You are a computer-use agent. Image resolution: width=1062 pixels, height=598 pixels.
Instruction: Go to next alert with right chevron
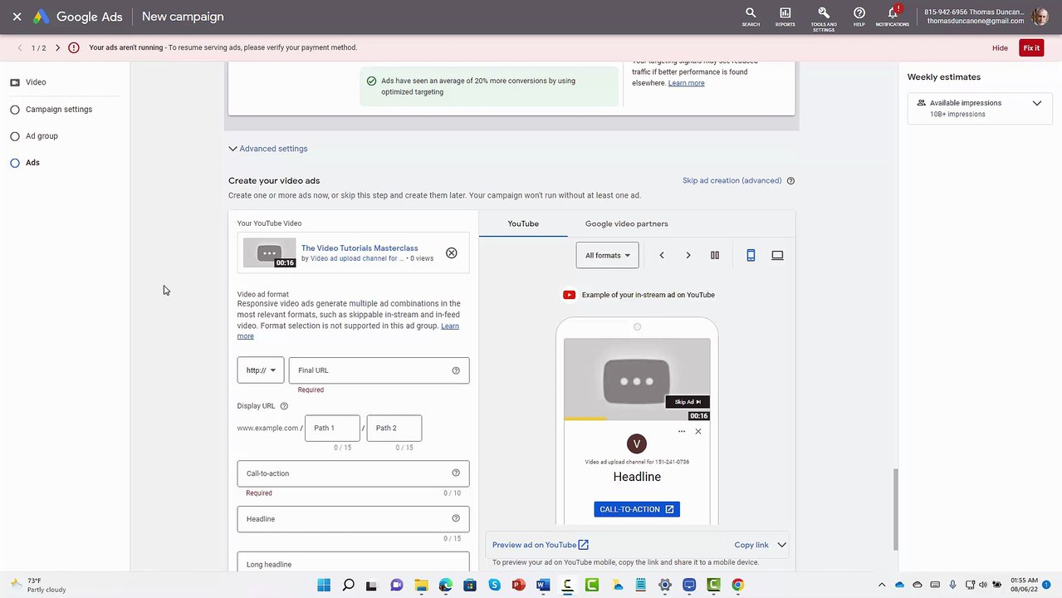pos(57,48)
